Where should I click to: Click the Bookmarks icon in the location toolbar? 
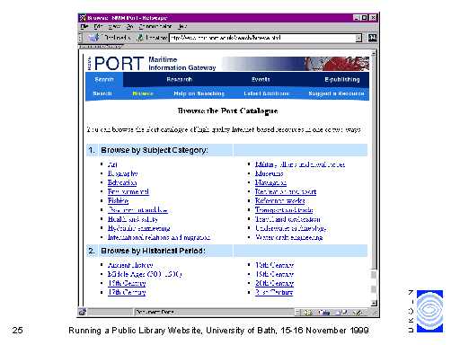[x=94, y=38]
